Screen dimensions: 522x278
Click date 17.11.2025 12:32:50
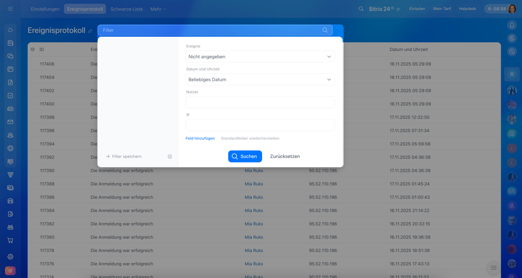pos(410,117)
